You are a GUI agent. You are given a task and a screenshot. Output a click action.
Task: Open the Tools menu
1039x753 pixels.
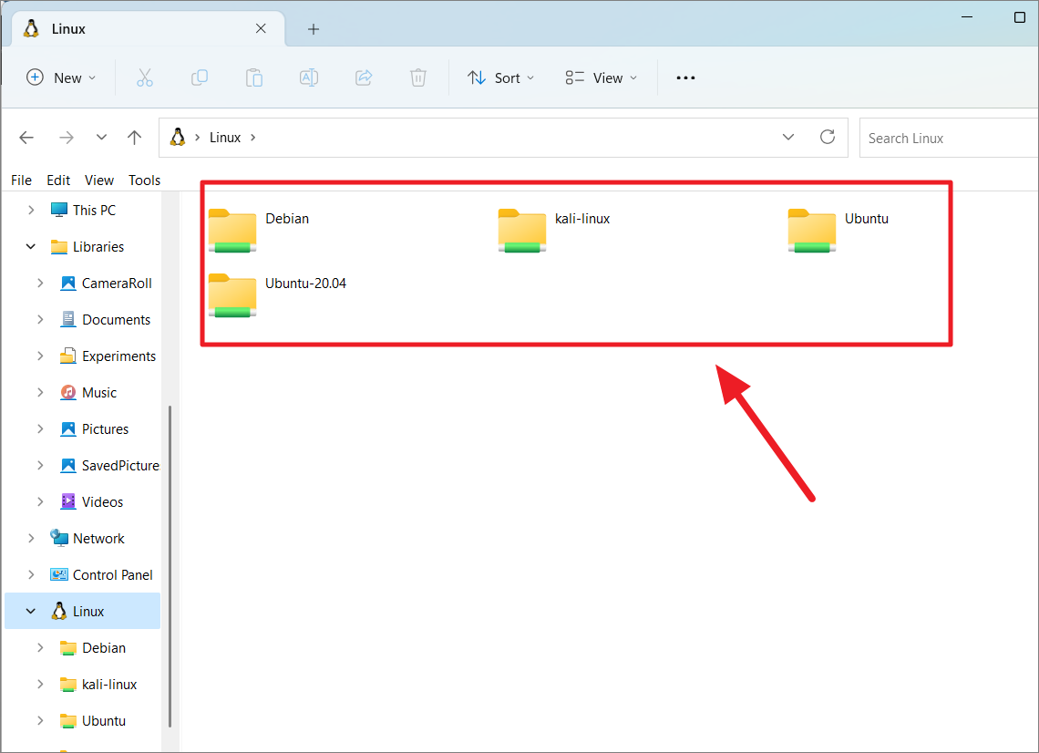pyautogui.click(x=144, y=181)
